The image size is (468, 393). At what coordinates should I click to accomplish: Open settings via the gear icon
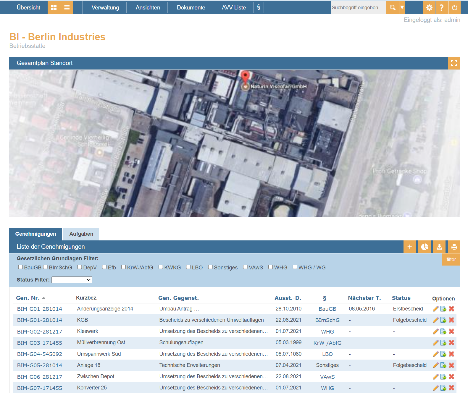tap(429, 8)
